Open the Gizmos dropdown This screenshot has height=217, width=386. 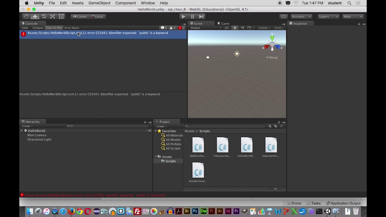click(x=264, y=28)
